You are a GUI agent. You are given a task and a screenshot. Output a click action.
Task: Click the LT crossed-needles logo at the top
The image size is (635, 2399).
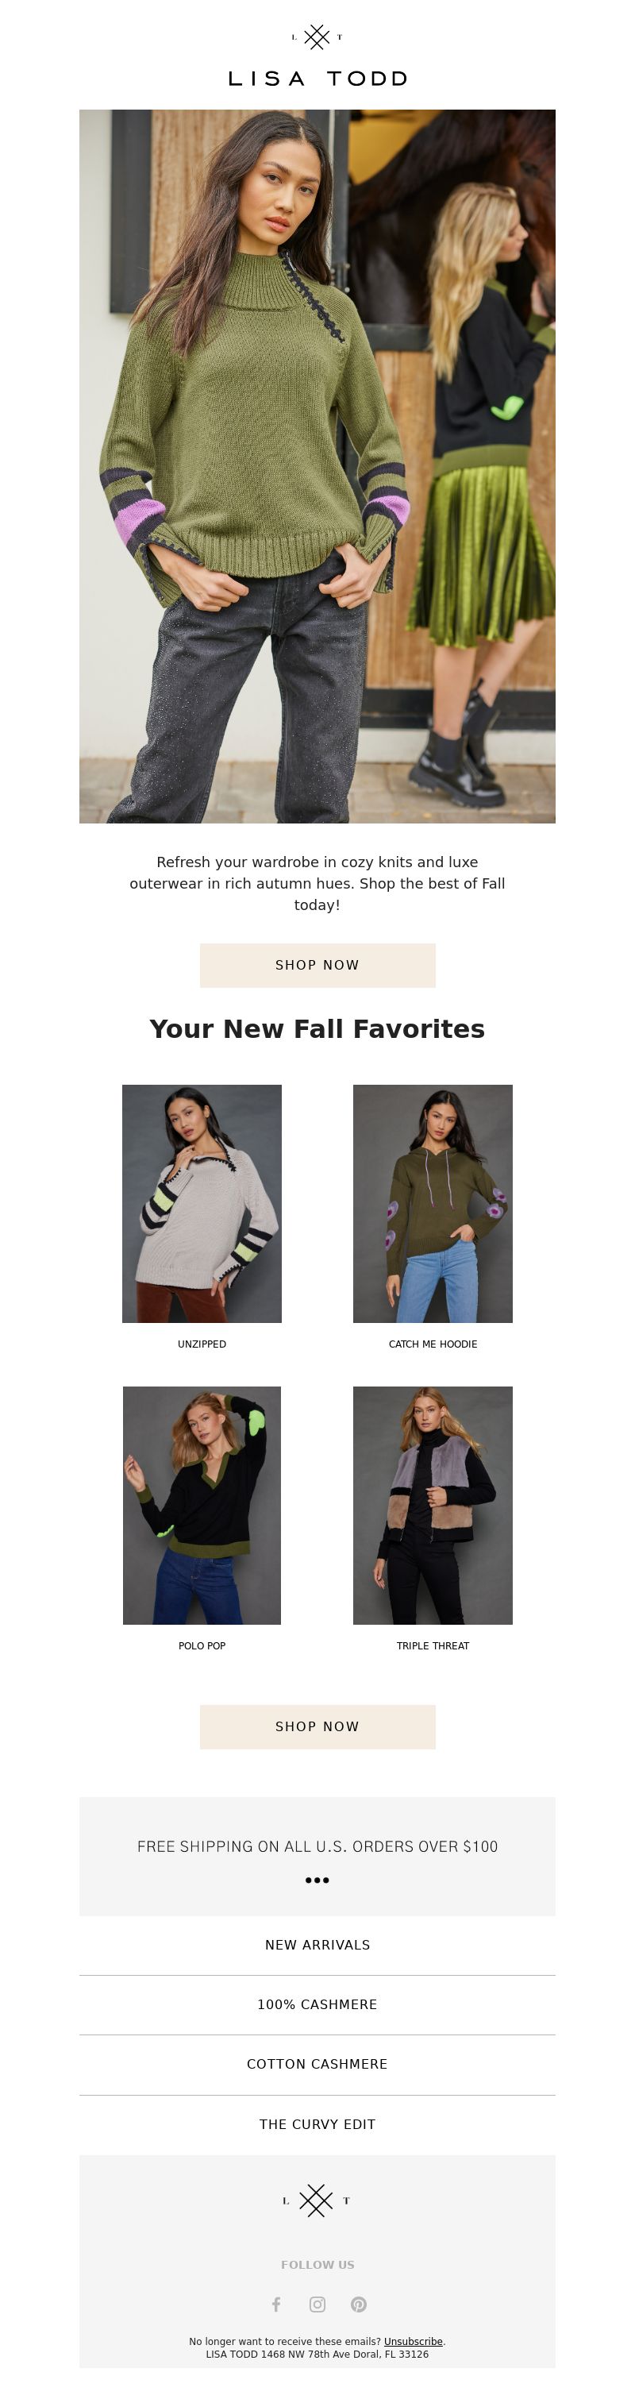coord(317,37)
